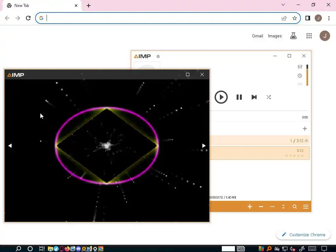Open Task View on the taskbar

pos(42,249)
